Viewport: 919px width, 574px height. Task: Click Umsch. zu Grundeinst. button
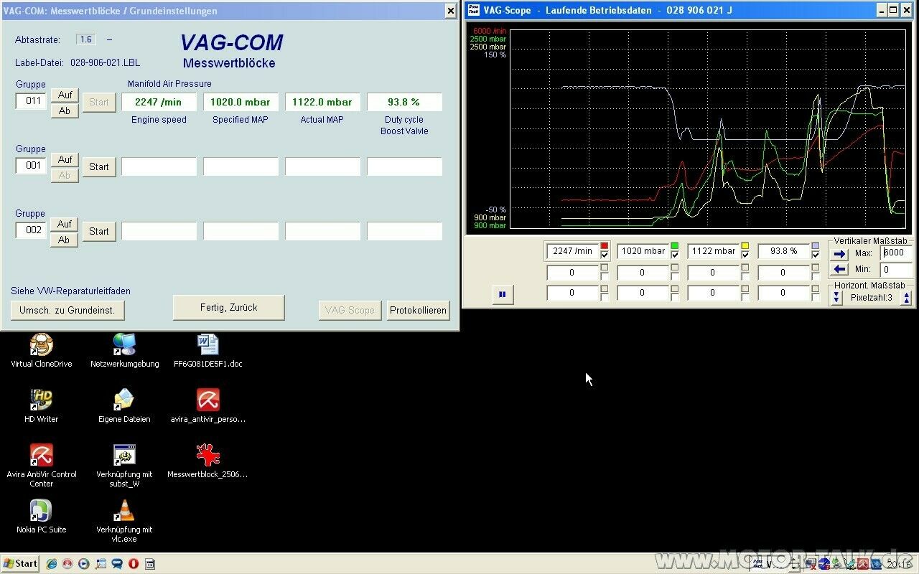tap(67, 310)
